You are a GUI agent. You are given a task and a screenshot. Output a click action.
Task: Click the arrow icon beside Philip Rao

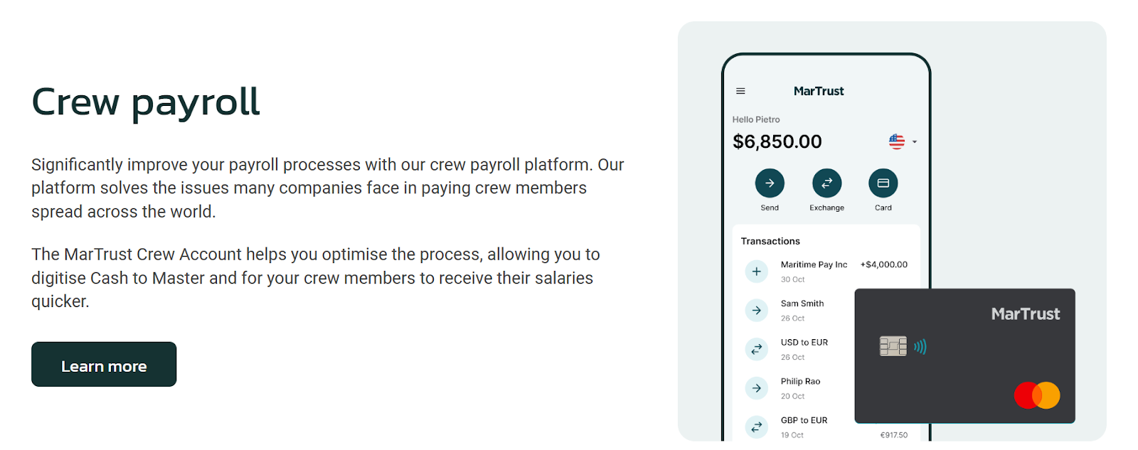click(757, 388)
